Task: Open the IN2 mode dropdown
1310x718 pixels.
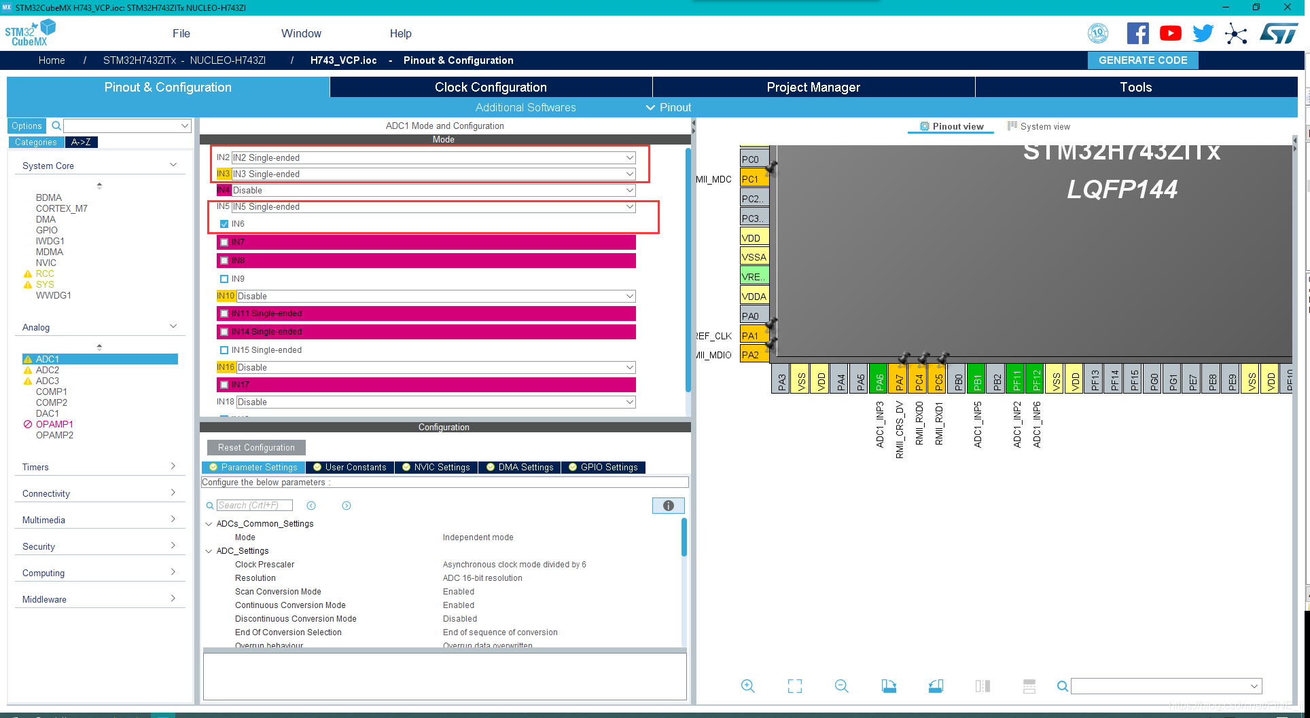Action: [433, 157]
